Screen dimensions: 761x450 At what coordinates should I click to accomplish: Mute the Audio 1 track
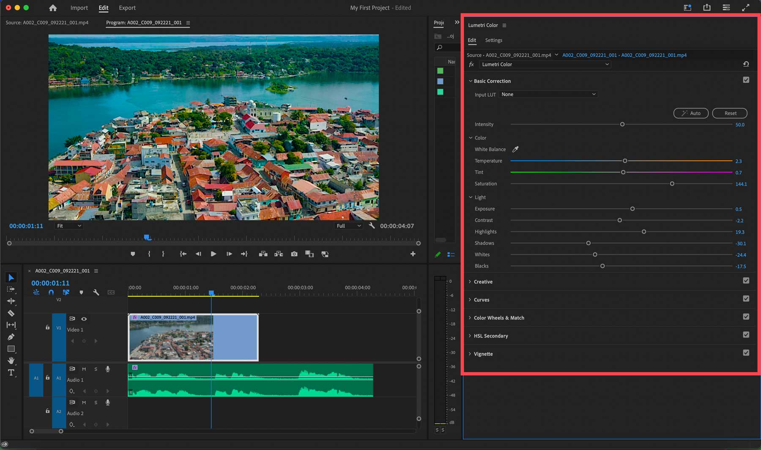(x=84, y=369)
